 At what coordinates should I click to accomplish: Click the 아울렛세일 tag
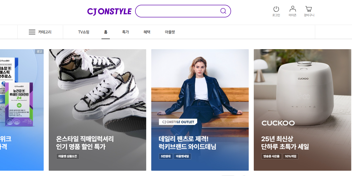182,156
